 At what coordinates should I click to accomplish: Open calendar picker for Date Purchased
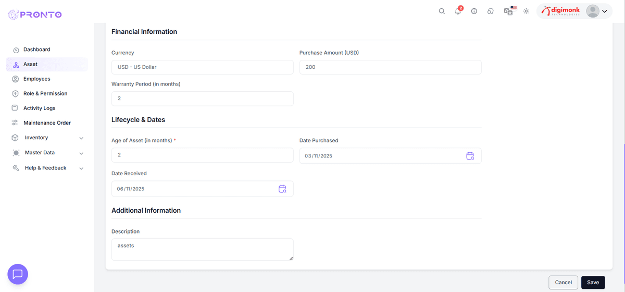[470, 156]
